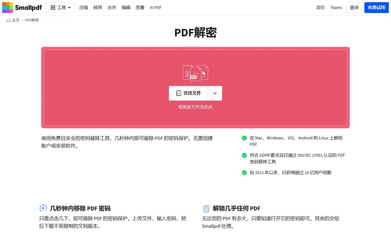Click the 选择文件 button
This screenshot has height=244, width=391.
point(188,93)
